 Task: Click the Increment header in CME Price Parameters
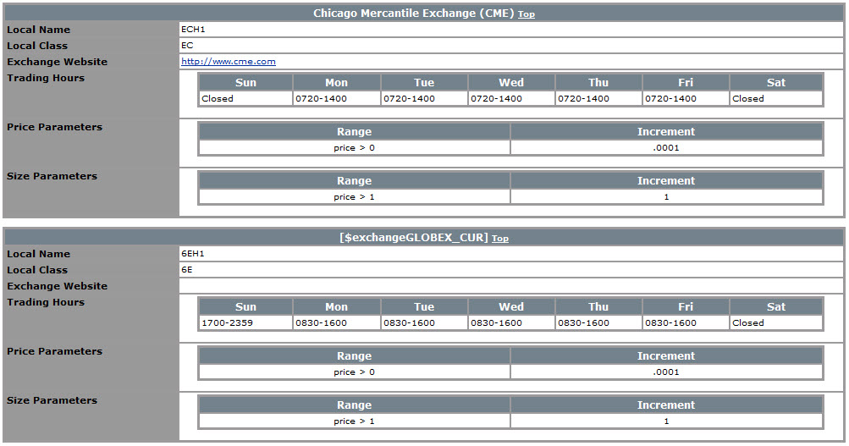pos(666,131)
